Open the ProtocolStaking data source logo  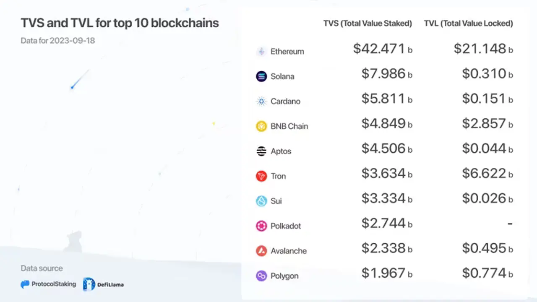48,284
